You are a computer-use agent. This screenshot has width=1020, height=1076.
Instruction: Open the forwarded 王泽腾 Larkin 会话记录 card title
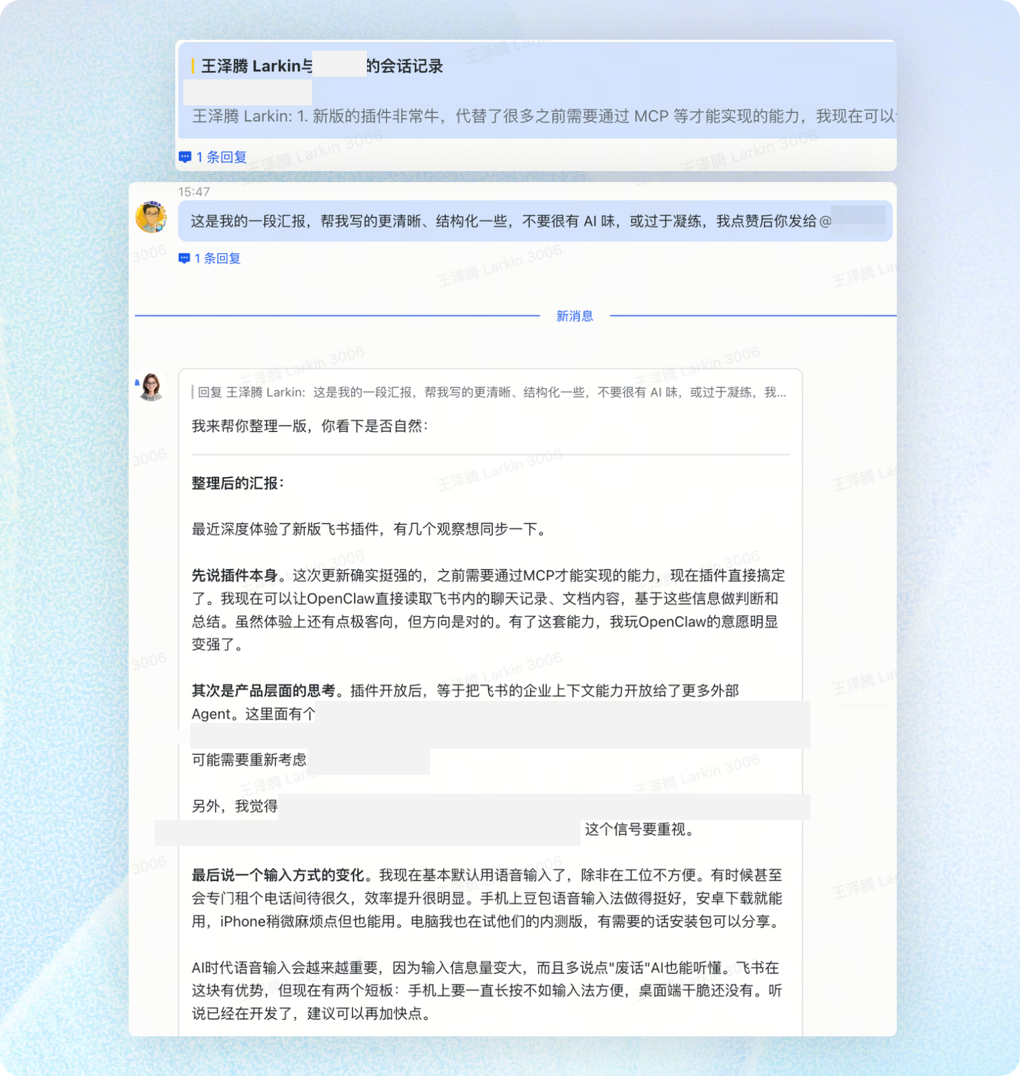coord(322,66)
